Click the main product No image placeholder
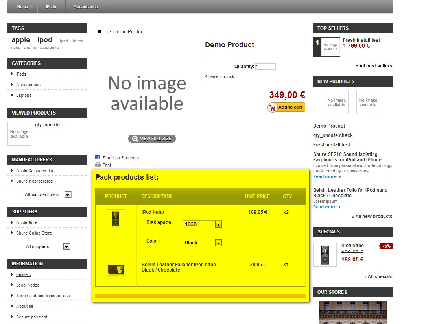The width and height of the screenshot is (426, 324). pos(147,93)
